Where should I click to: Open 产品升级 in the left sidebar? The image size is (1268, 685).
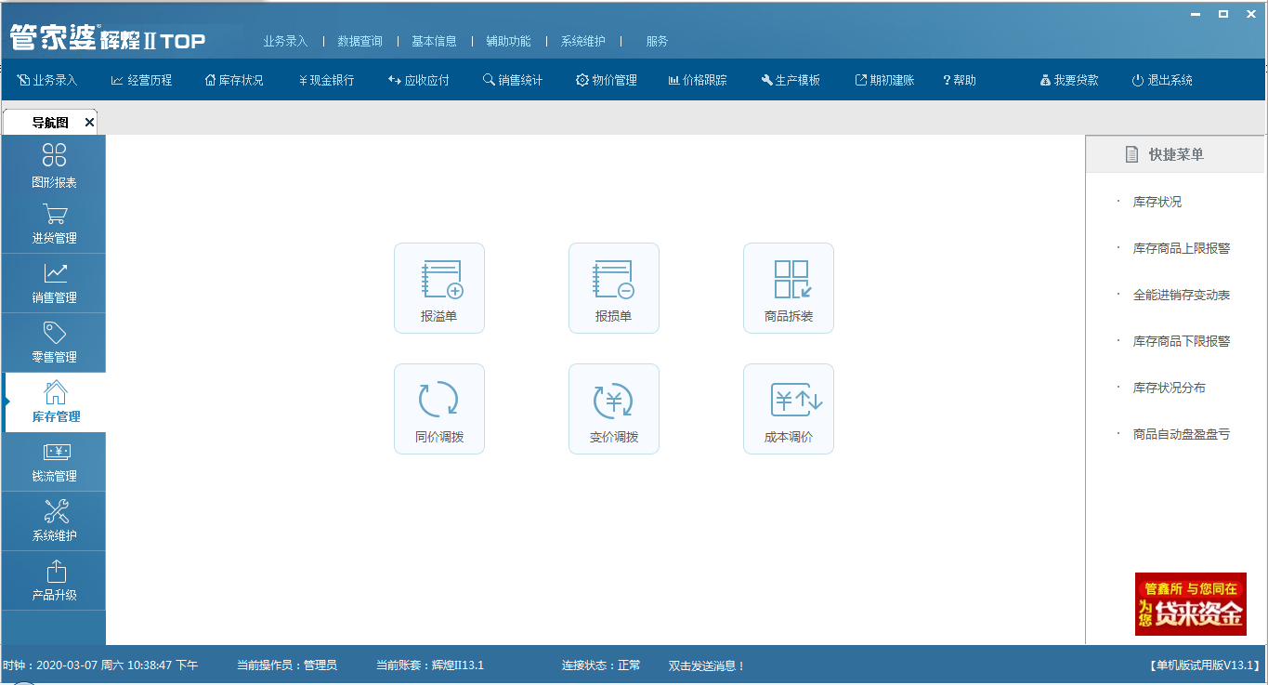(54, 581)
